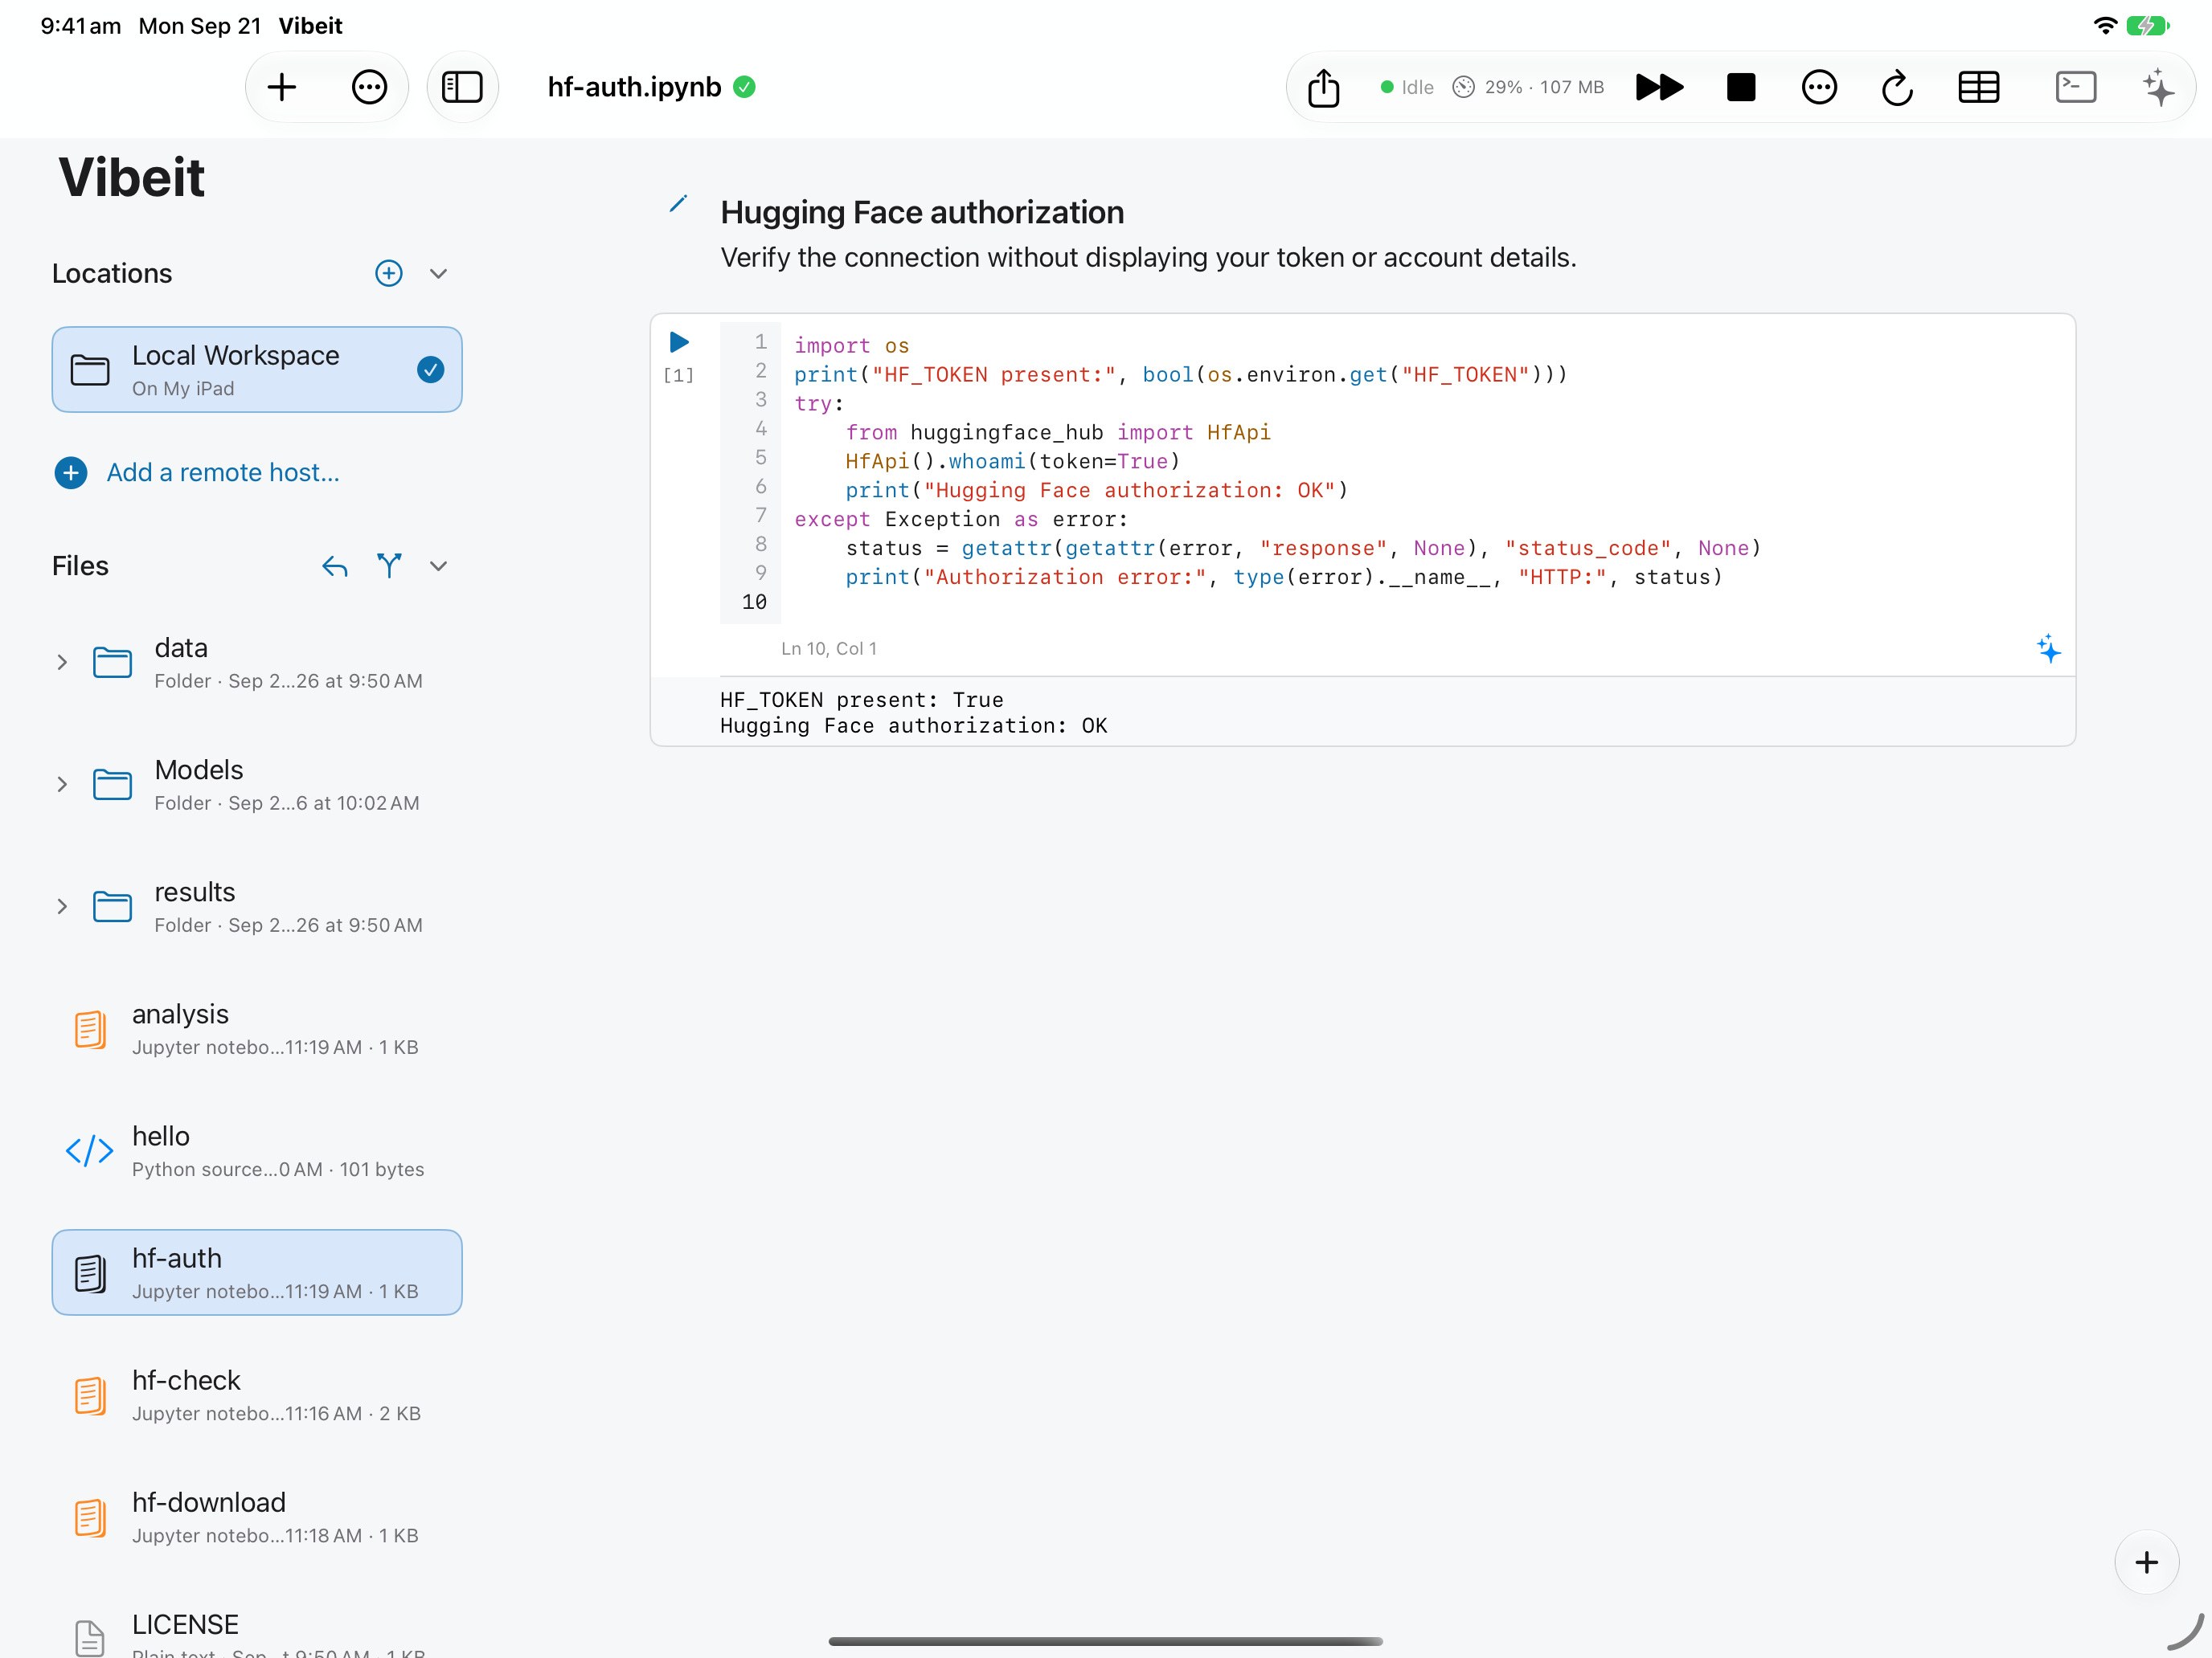Tap the green saved checkmark beside title
This screenshot has width=2212, height=1658.
(744, 87)
